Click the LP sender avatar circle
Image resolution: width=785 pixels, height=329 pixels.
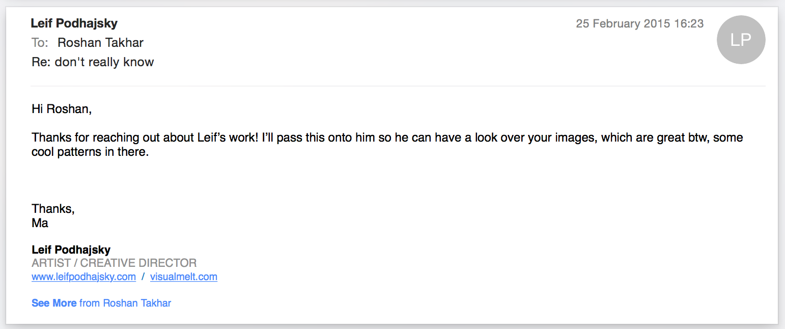pyautogui.click(x=741, y=40)
